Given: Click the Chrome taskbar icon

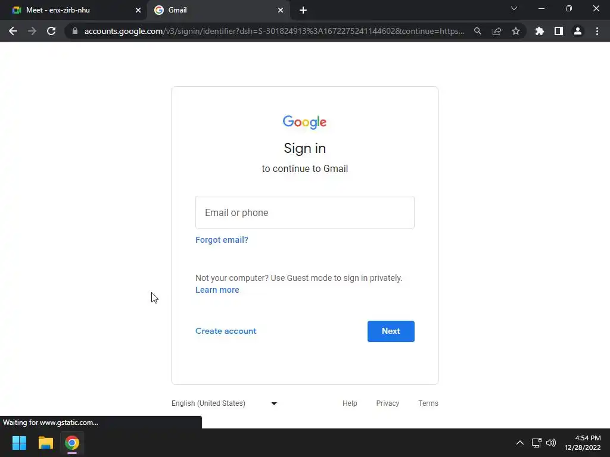Looking at the screenshot, I should point(72,443).
